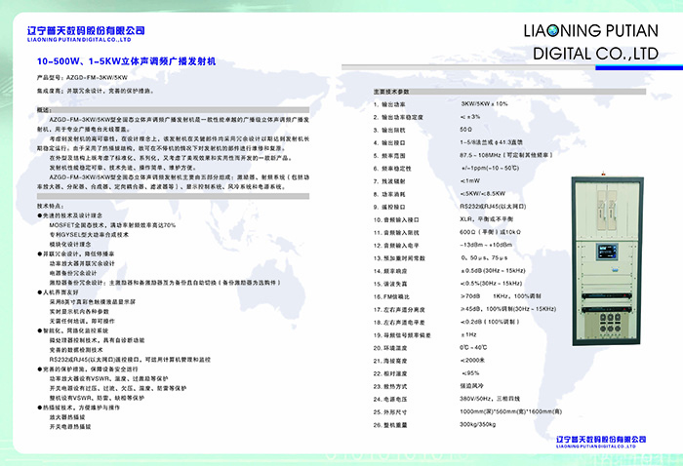683x466 pixels.
Task: Click the dimensions value starting '1000mm(深)'
Action: click(x=511, y=411)
